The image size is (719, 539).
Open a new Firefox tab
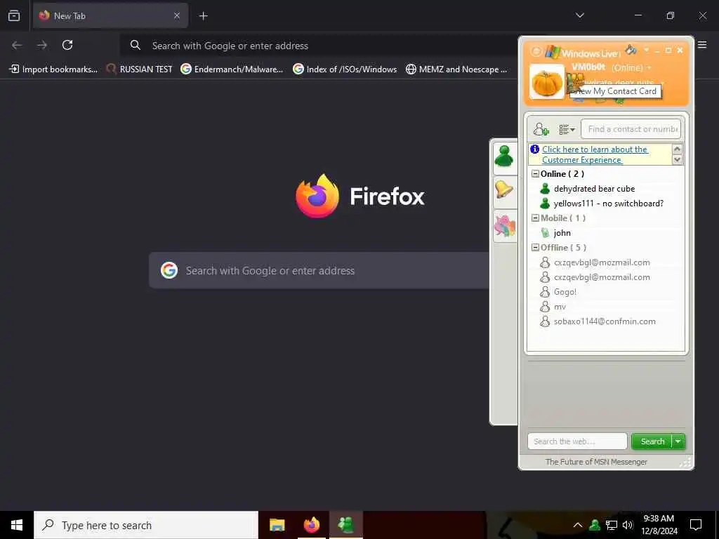point(204,16)
